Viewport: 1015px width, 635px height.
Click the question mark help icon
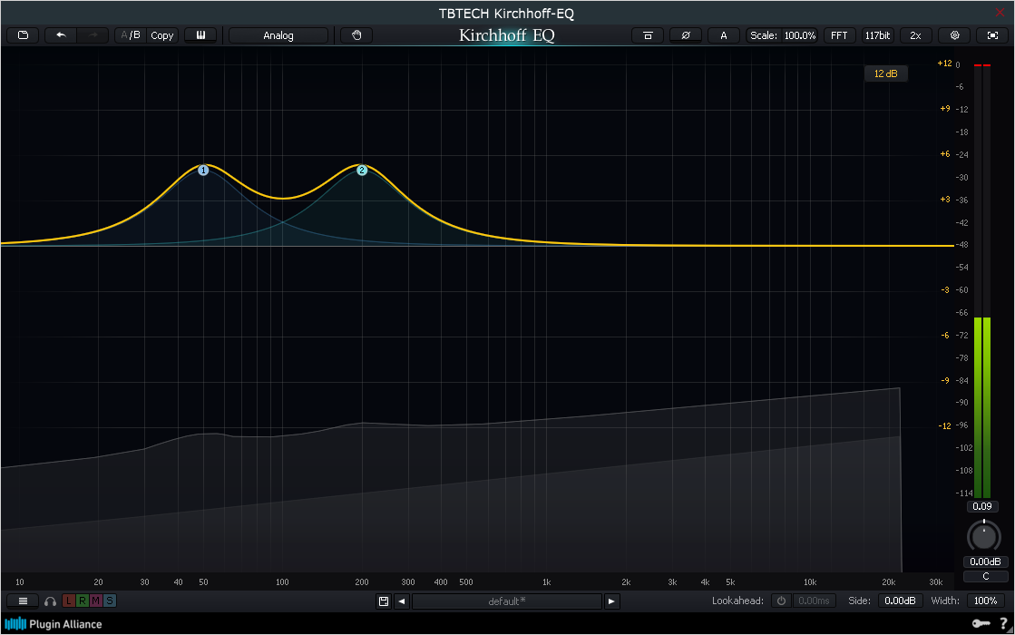point(1003,623)
